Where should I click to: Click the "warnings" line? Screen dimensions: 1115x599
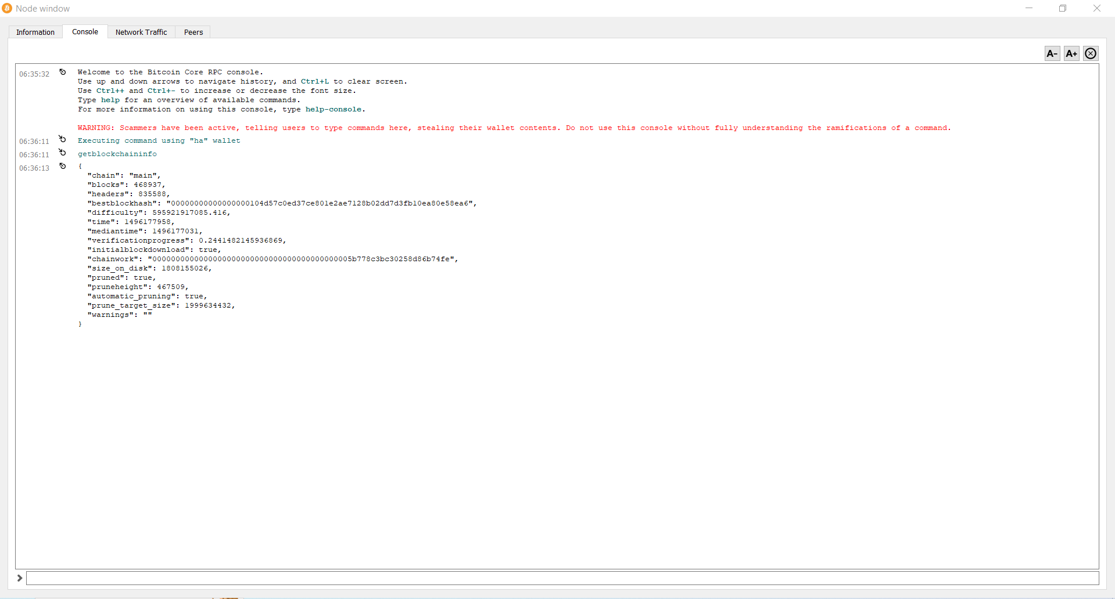point(120,315)
